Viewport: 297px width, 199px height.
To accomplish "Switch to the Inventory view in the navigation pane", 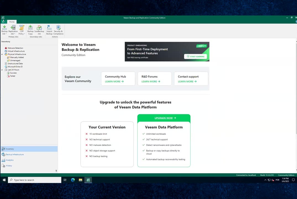I will click(x=29, y=149).
